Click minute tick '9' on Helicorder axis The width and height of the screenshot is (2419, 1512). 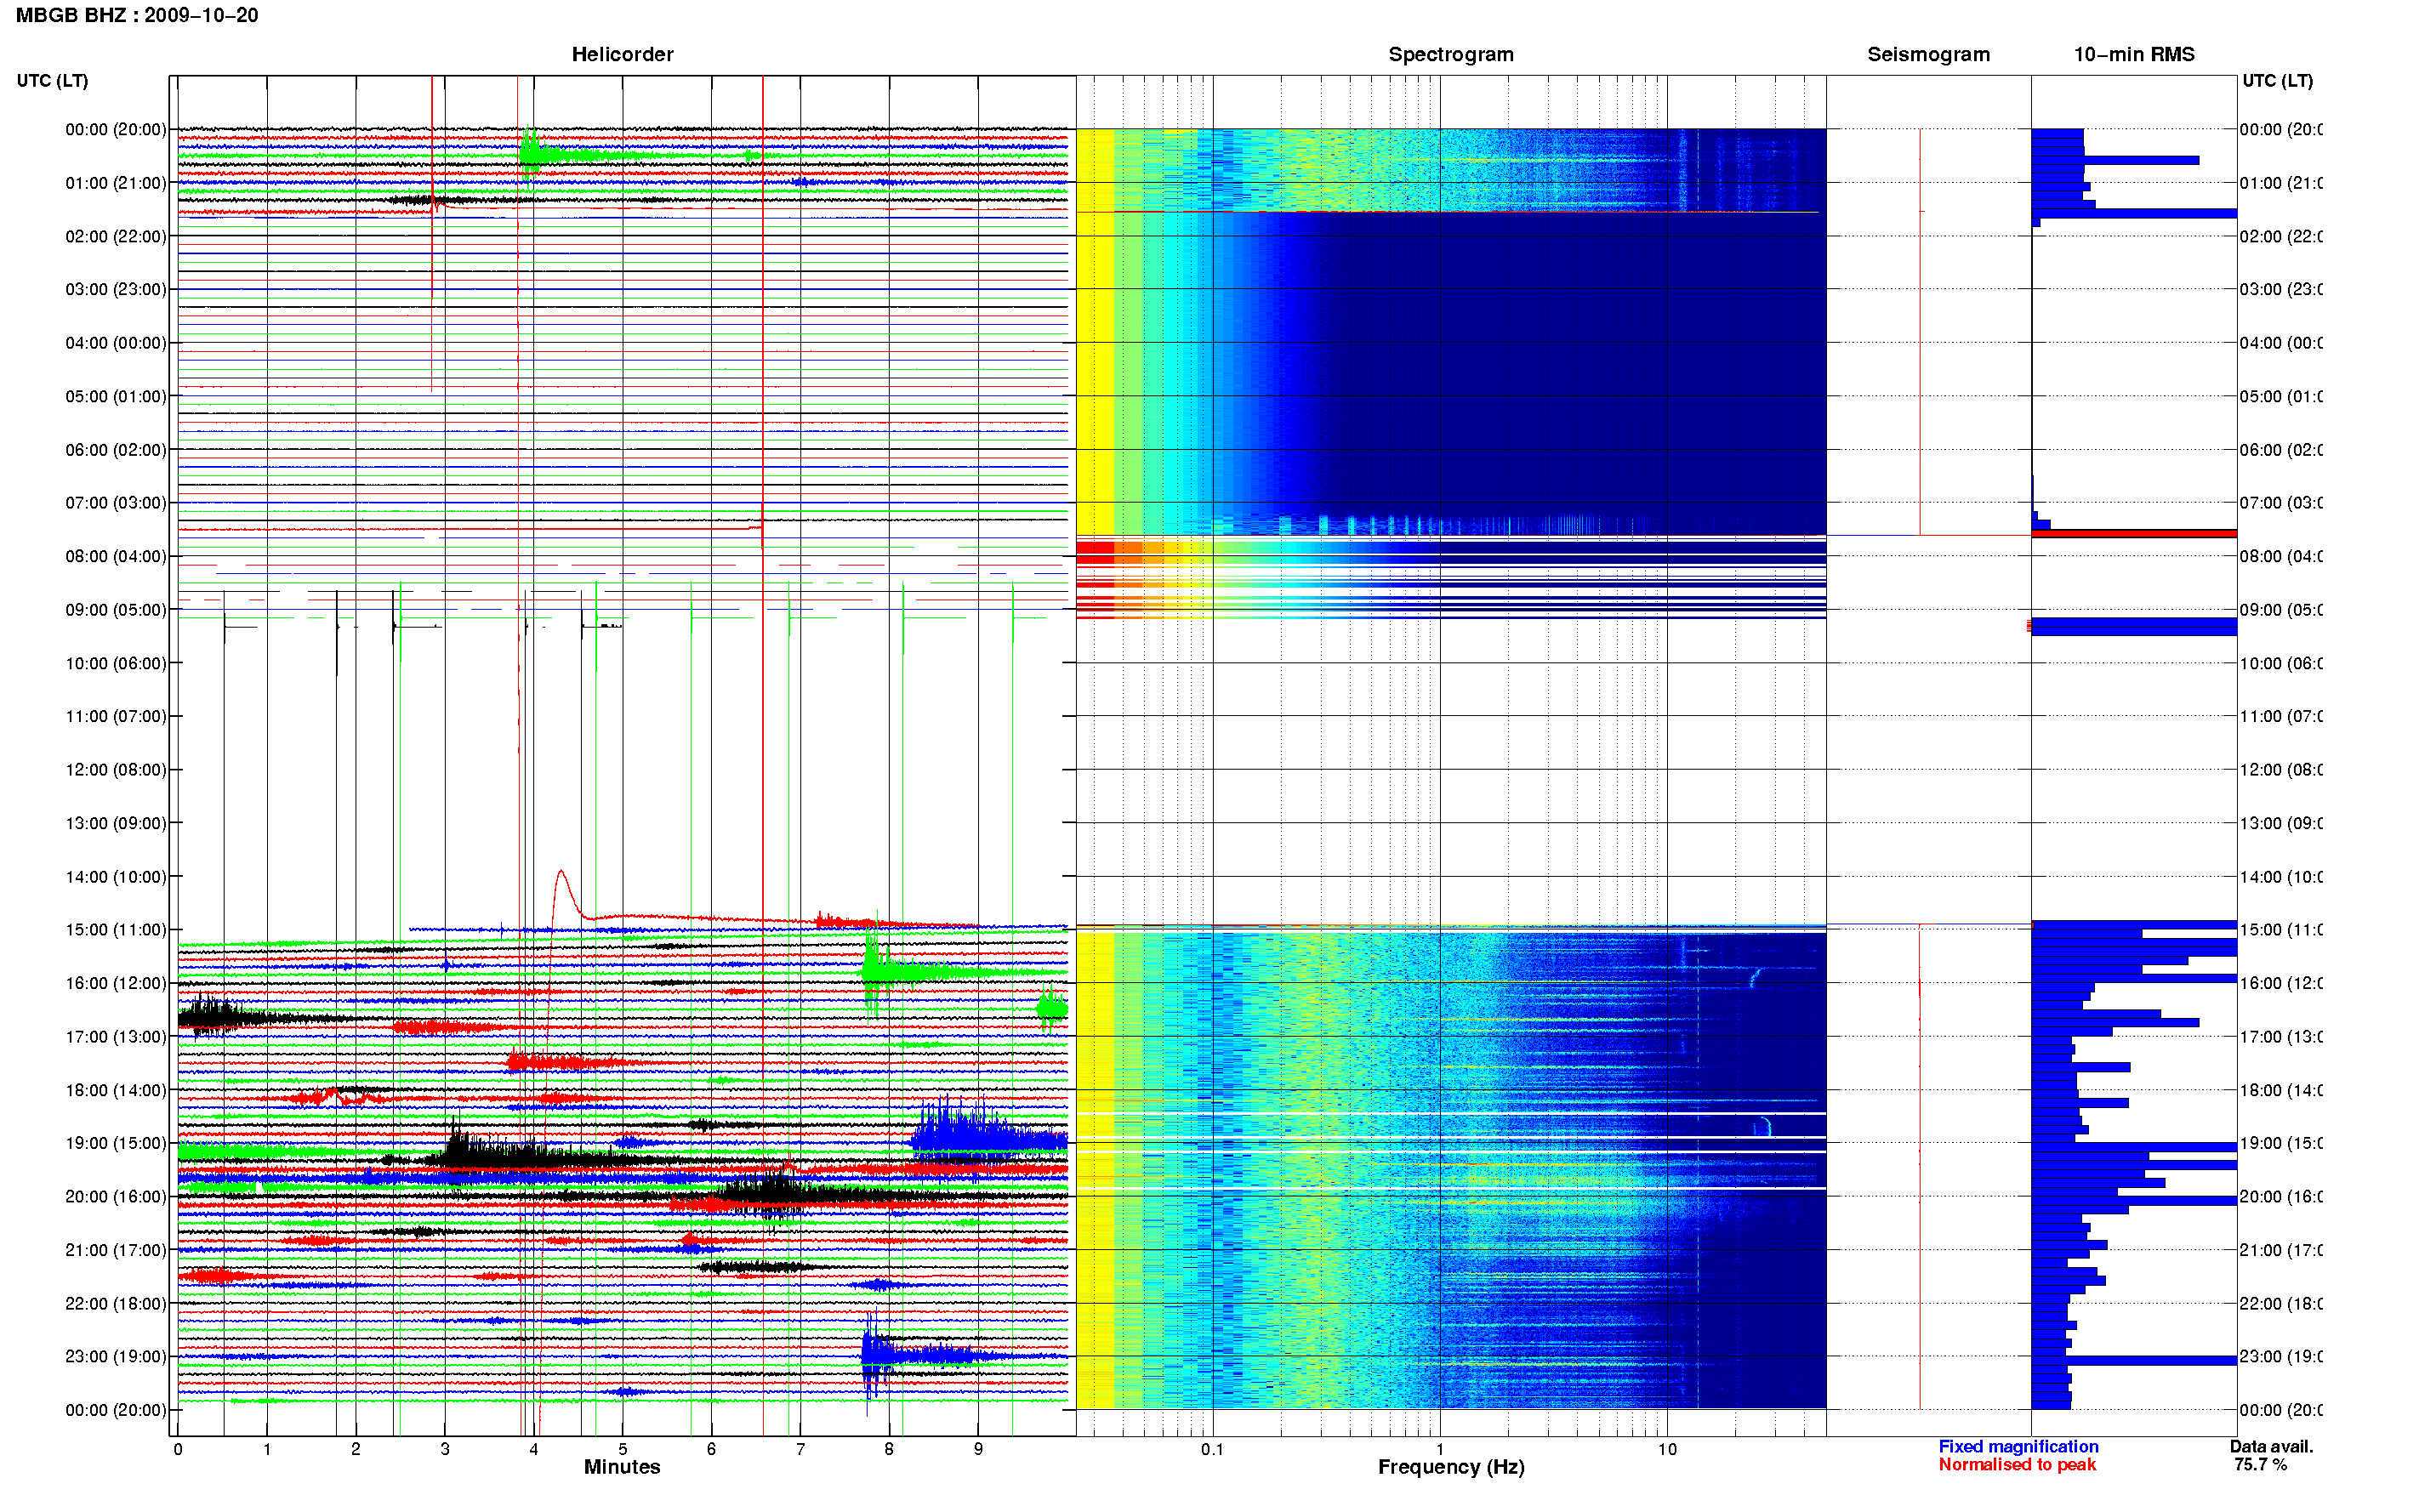[978, 1449]
